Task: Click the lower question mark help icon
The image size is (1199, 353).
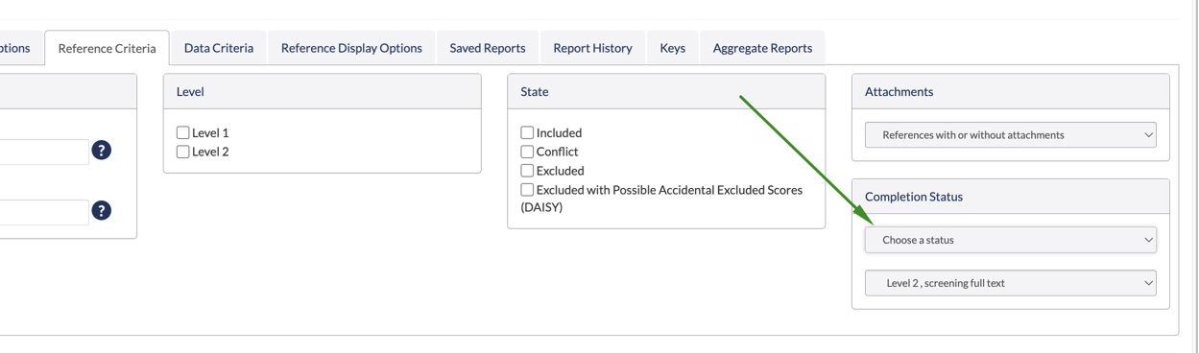Action: point(101,211)
